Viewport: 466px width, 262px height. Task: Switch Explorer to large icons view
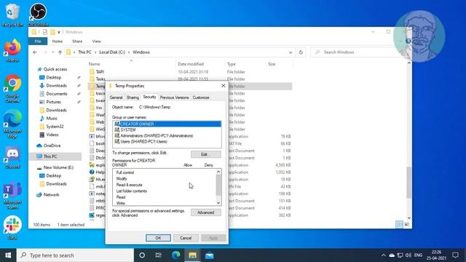tap(407, 224)
